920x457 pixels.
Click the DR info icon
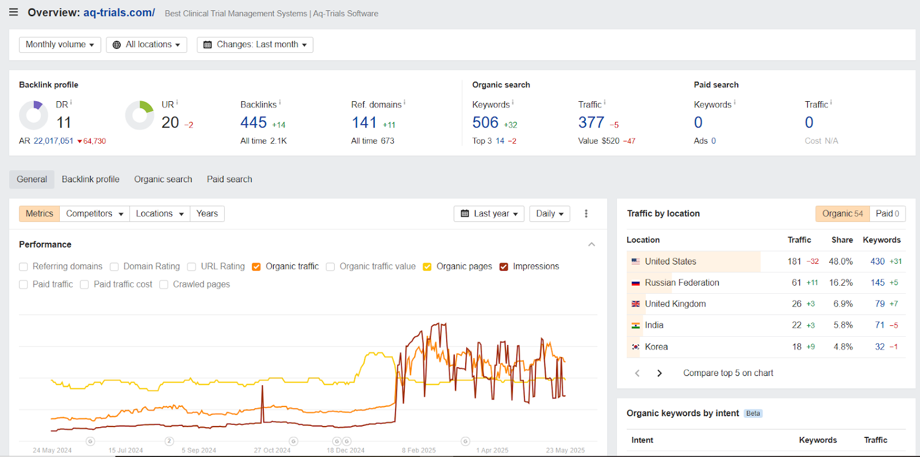pos(71,103)
